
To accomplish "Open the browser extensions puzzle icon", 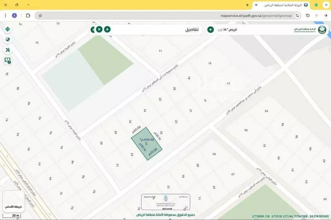I will pos(28,16).
